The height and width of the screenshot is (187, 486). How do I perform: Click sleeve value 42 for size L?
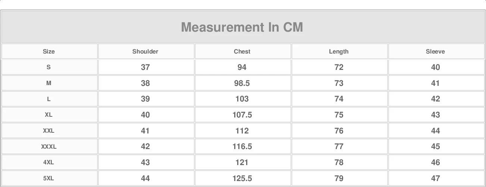[435, 99]
